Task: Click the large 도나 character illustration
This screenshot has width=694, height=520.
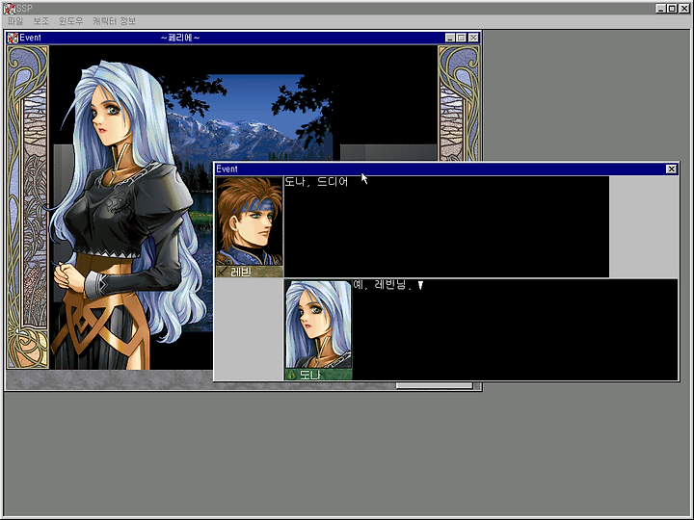Action: coord(126,217)
